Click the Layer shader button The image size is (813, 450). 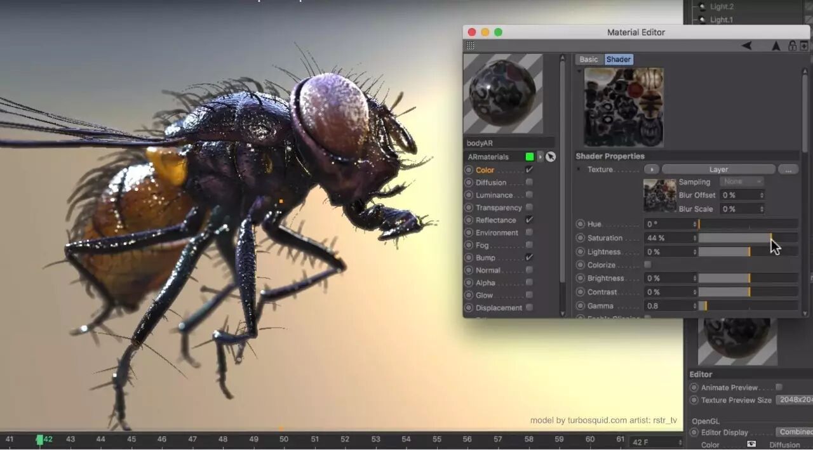tap(718, 169)
